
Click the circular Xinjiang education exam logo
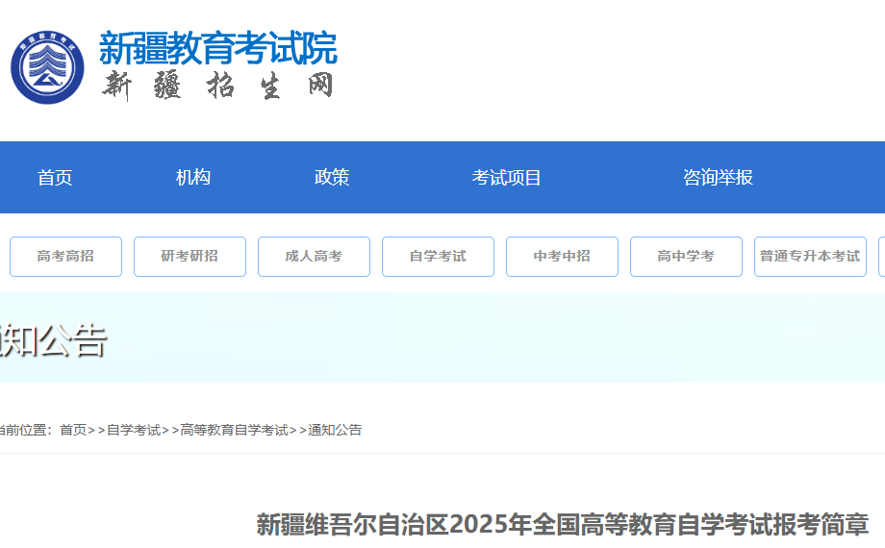point(47,68)
